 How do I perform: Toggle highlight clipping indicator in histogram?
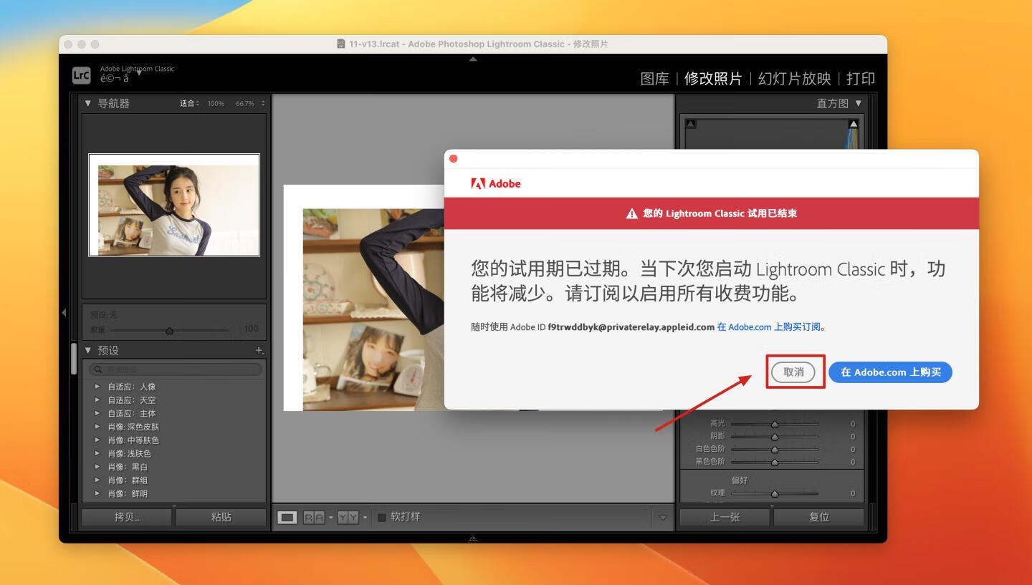click(854, 124)
